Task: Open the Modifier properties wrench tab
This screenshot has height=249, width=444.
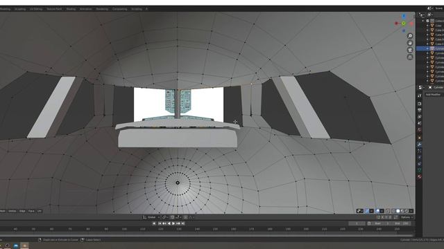Action: (419, 145)
